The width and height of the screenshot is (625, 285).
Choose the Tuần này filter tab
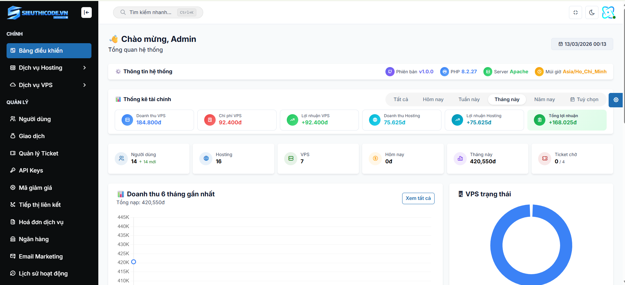click(x=469, y=99)
